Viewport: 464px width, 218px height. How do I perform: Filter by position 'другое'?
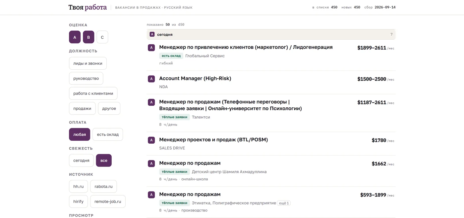pyautogui.click(x=109, y=108)
